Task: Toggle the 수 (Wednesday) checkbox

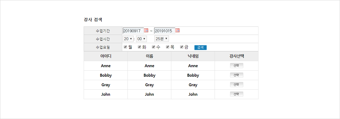Action: click(x=154, y=47)
